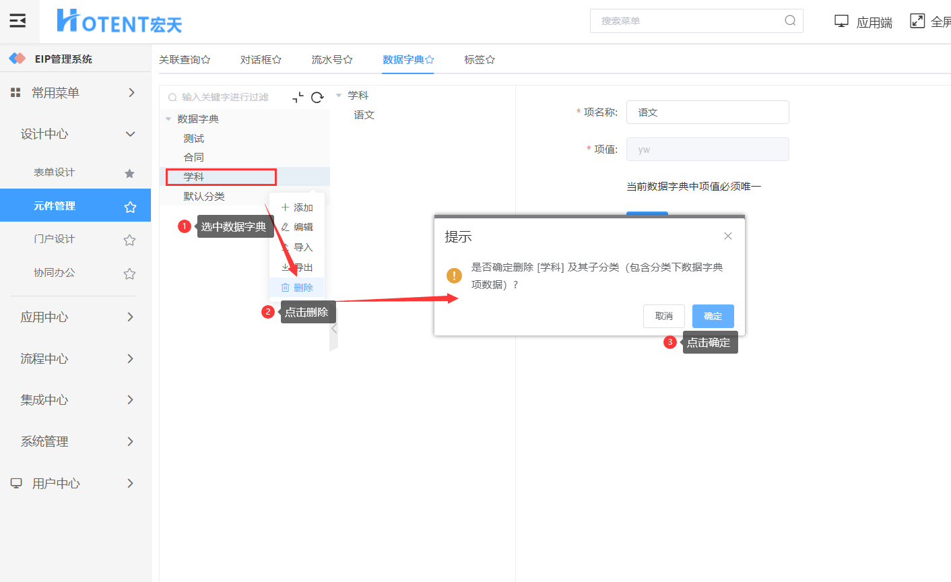Click the fullscreen icon in header
The width and height of the screenshot is (951, 582).
pos(917,21)
